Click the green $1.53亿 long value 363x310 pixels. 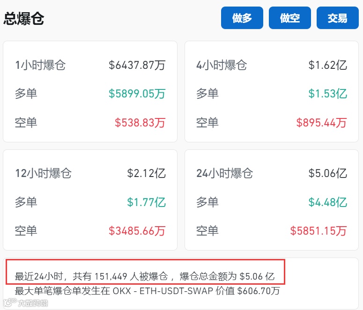click(327, 94)
